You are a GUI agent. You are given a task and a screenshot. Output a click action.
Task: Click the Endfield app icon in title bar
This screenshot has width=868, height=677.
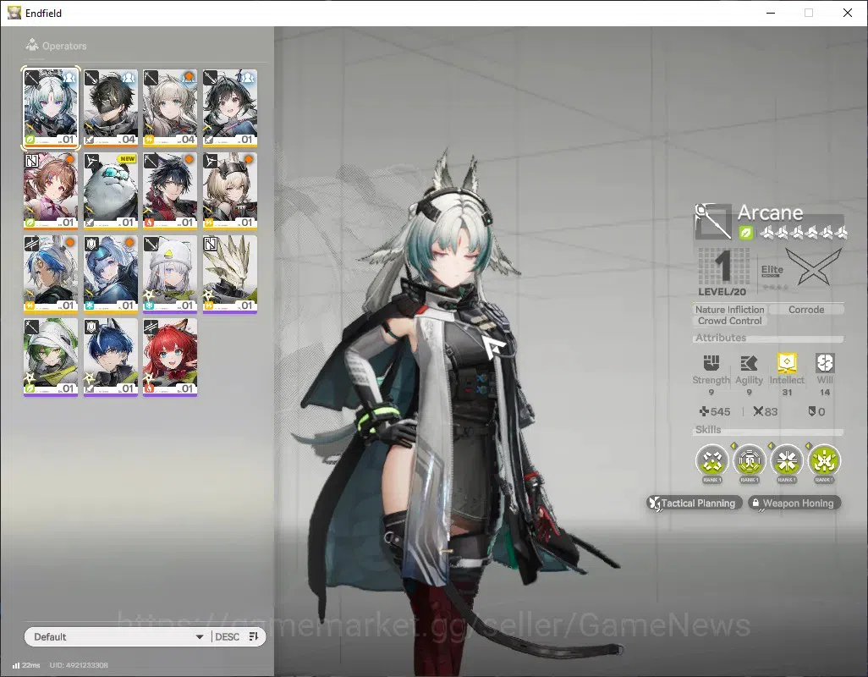[14, 13]
